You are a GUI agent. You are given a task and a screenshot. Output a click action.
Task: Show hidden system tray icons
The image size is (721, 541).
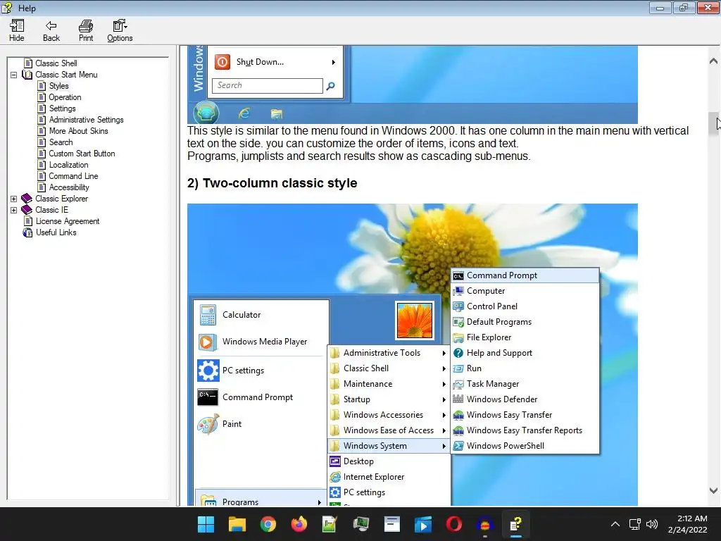615,524
